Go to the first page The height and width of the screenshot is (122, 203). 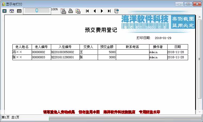click(87, 11)
